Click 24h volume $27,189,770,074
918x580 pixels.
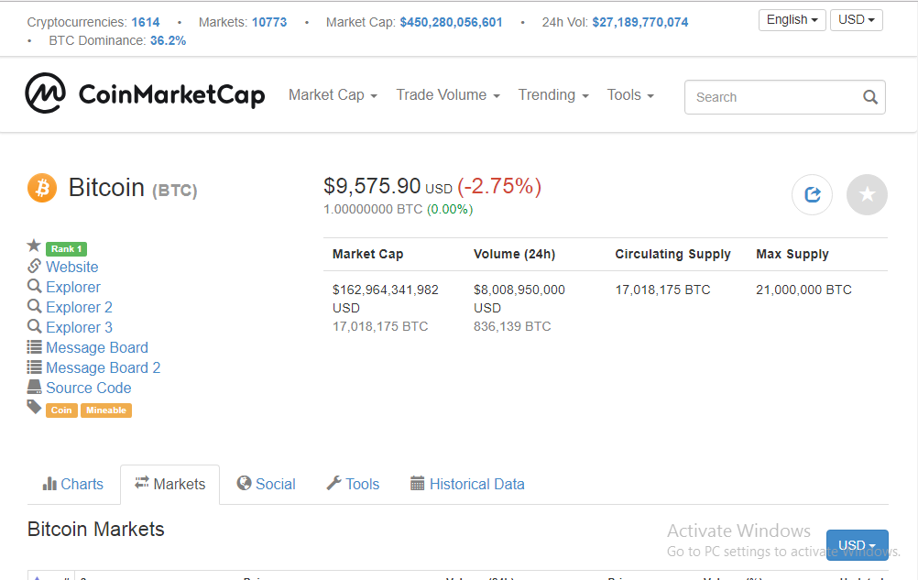(639, 22)
